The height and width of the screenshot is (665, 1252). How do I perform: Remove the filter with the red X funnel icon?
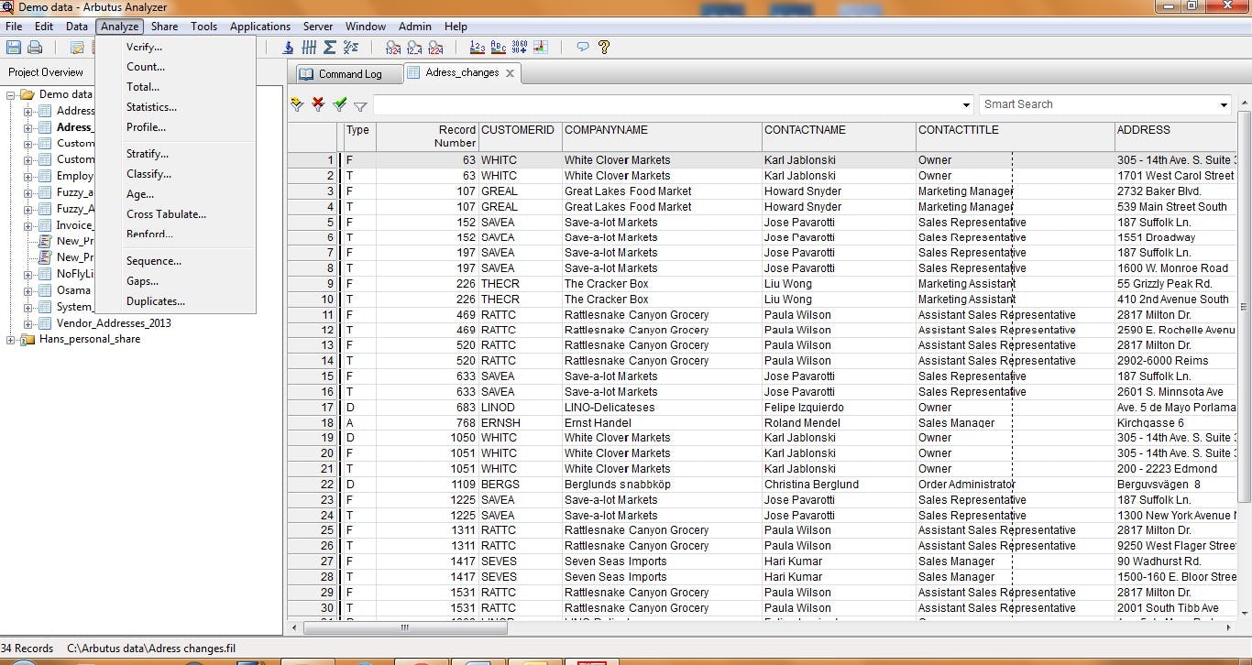tap(316, 104)
